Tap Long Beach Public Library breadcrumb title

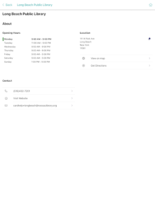point(34,5)
